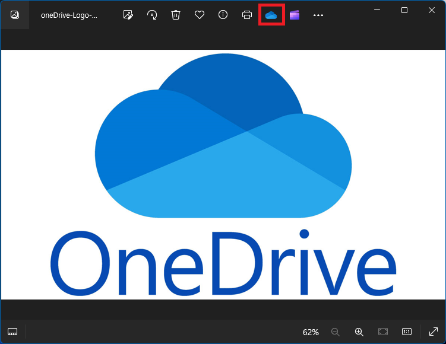Click the OneDrive cloud icon in toolbar

point(271,15)
